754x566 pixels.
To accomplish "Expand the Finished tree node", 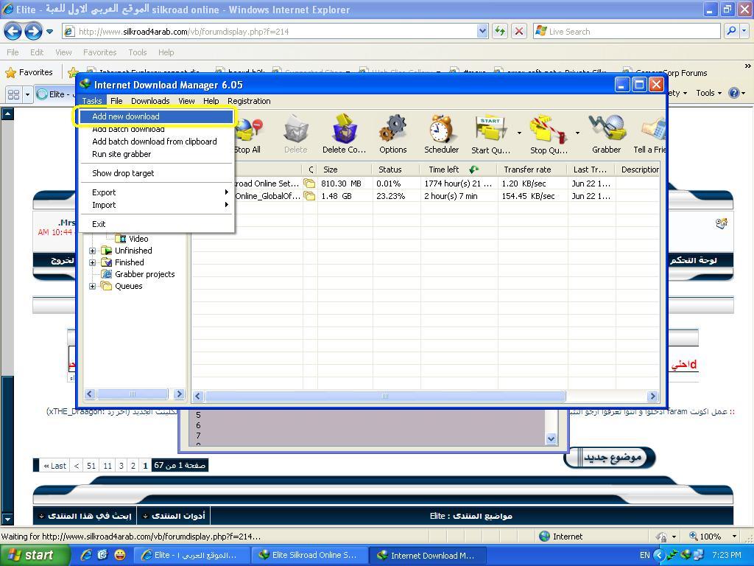I will (92, 263).
